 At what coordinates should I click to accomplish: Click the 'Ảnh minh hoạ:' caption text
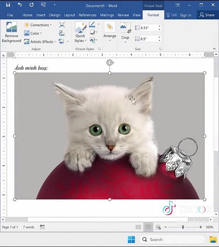point(31,68)
